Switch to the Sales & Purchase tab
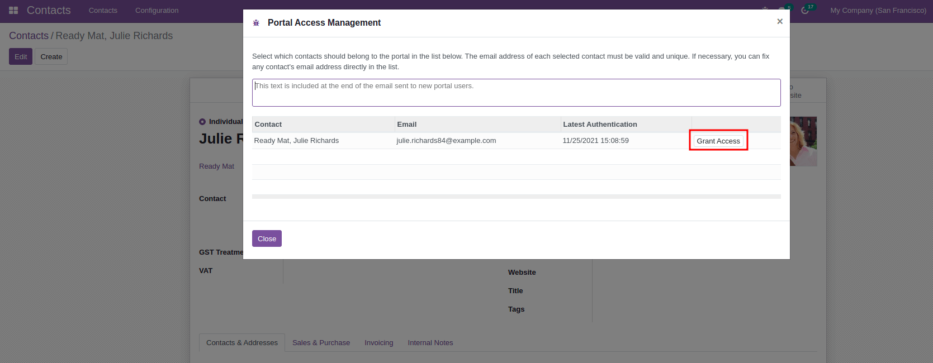This screenshot has width=933, height=363. [x=321, y=343]
